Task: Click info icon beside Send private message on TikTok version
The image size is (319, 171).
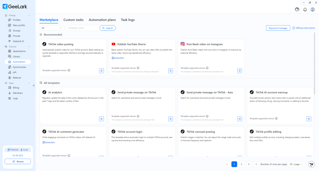Action: click(138, 116)
